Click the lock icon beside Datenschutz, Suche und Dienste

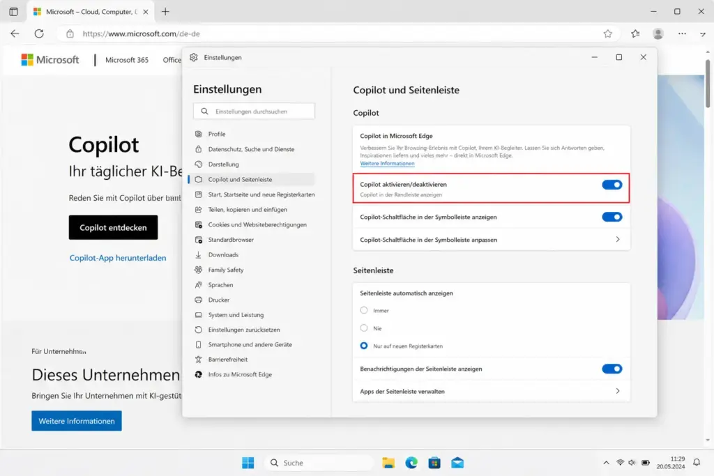pyautogui.click(x=199, y=149)
